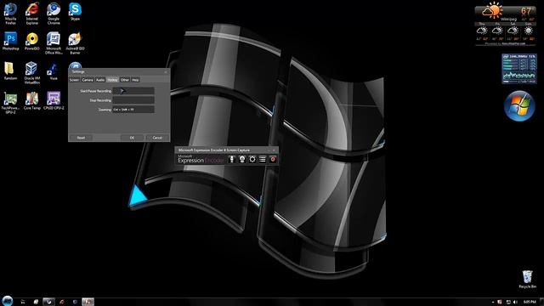Image resolution: width=544 pixels, height=306 pixels.
Task: Select TechPowerUp GPU-Z desktop shortcut
Action: tap(10, 103)
